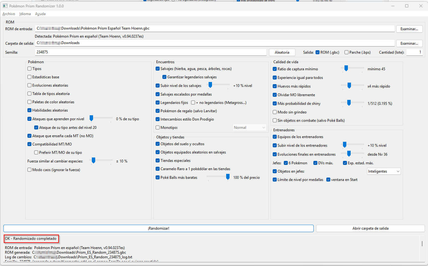The height and width of the screenshot is (266, 428).
Task: Open the Ayuda menu
Action: tap(40, 14)
